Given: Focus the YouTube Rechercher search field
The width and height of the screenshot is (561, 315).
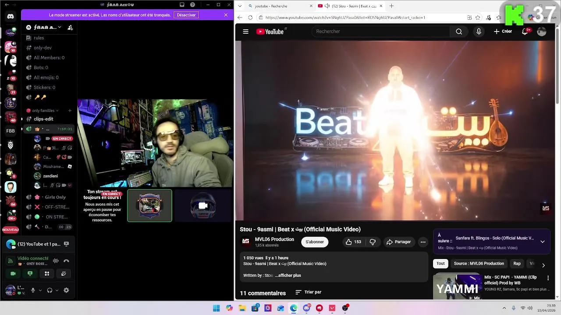Looking at the screenshot, I should click(x=380, y=31).
